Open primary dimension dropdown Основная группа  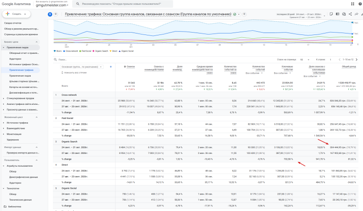click(x=82, y=67)
